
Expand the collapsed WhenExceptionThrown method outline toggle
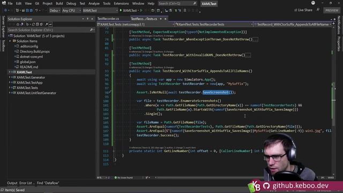click(114, 39)
